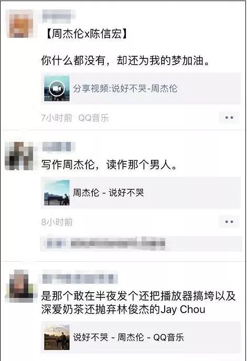Image resolution: width=247 pixels, height=361 pixels.
Task: Open the shared card 说好不哭 - 周杰伦 - QQ音乐
Action: [141, 337]
